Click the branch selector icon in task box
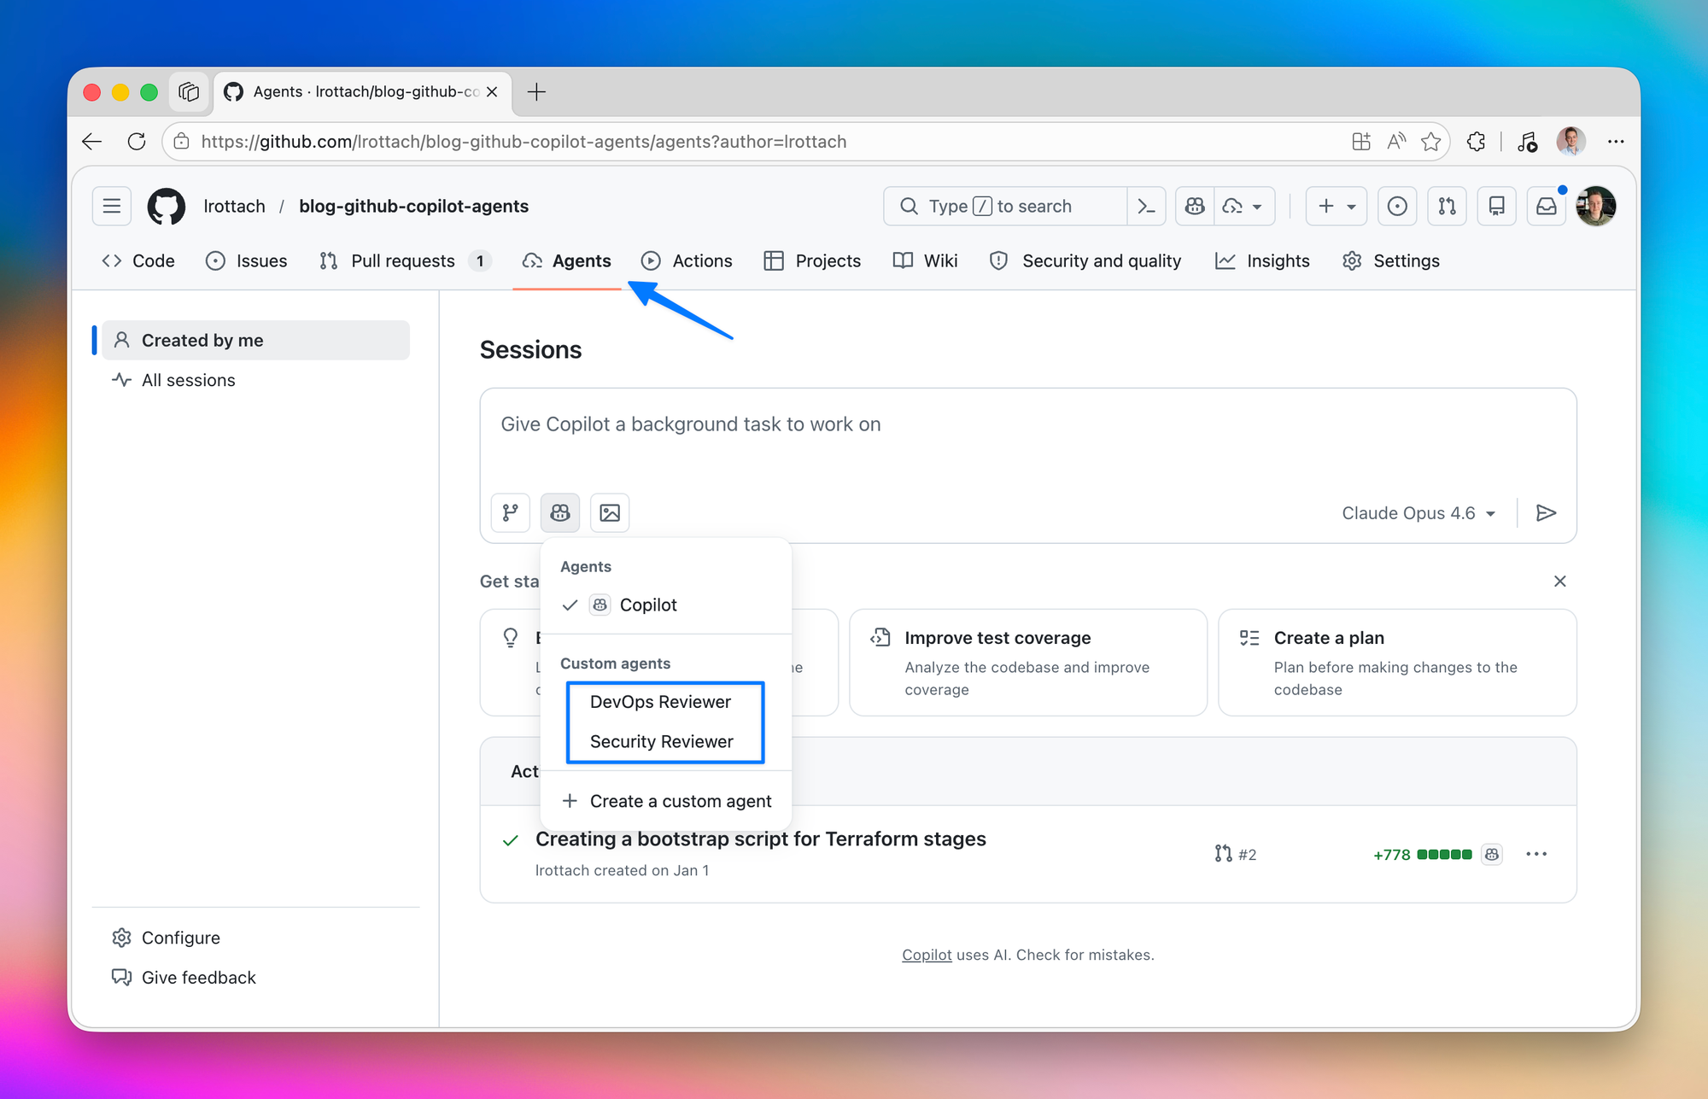1708x1099 pixels. click(510, 512)
